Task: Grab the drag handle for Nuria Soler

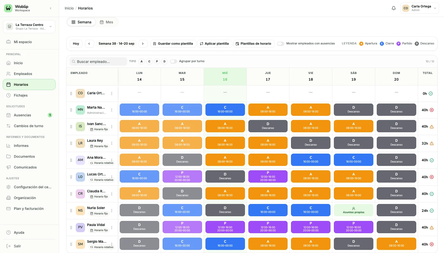Action: [x=71, y=211]
